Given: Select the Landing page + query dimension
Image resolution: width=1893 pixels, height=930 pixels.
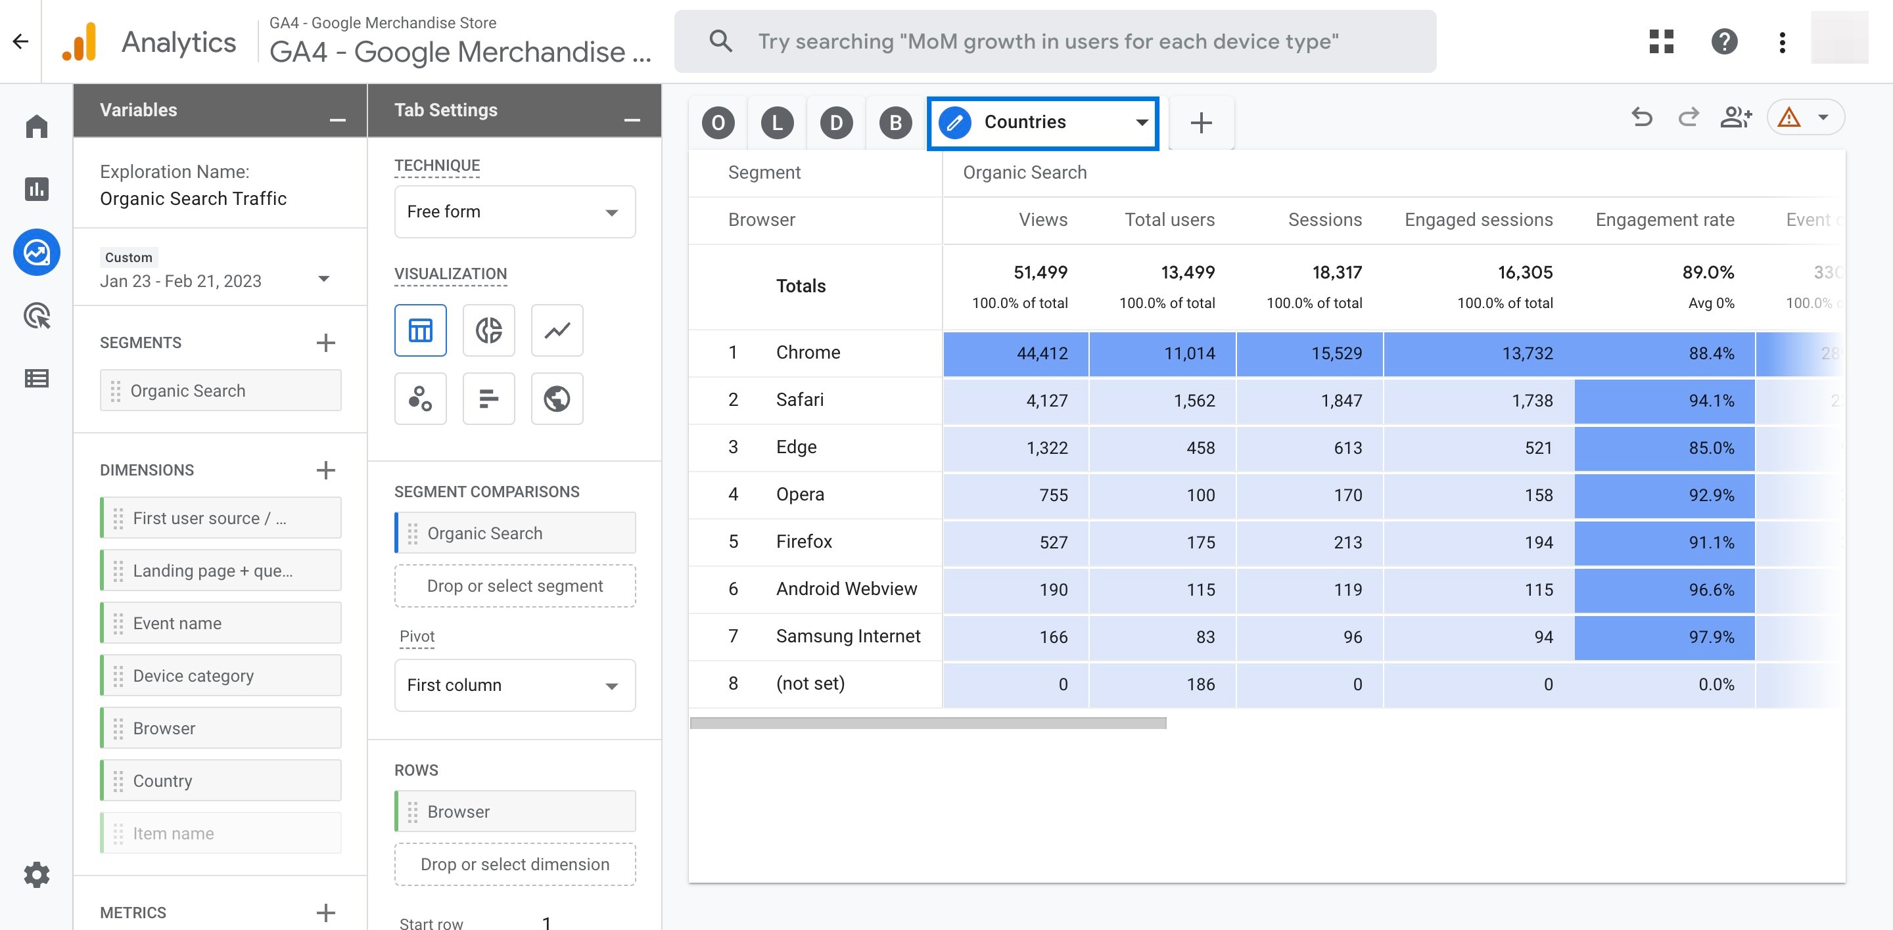Looking at the screenshot, I should tap(220, 570).
